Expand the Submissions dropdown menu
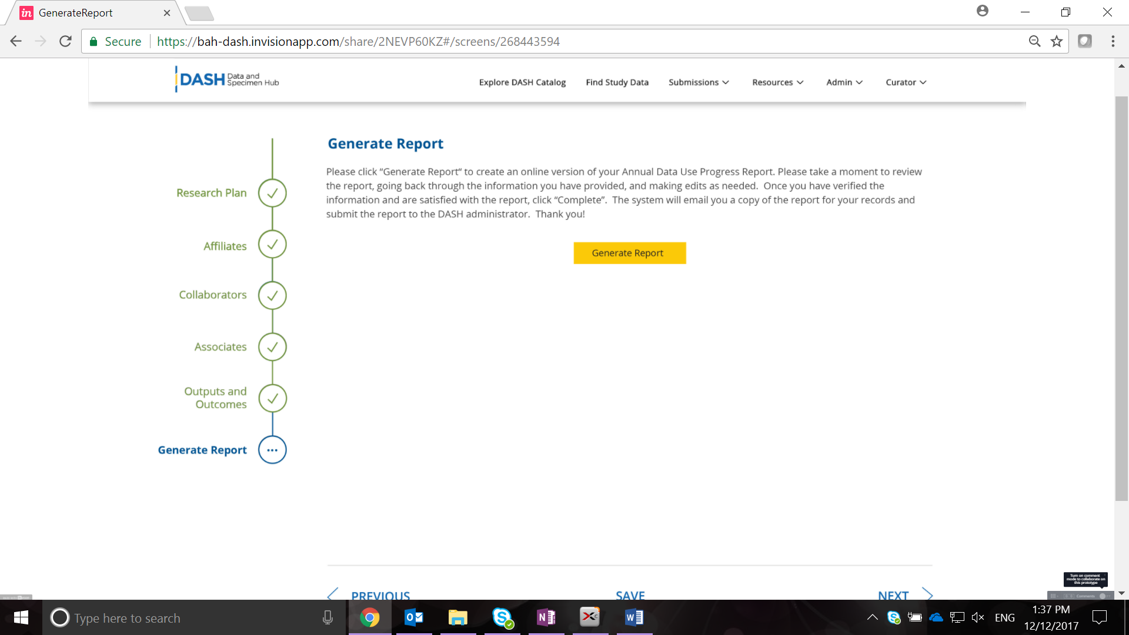 point(699,82)
